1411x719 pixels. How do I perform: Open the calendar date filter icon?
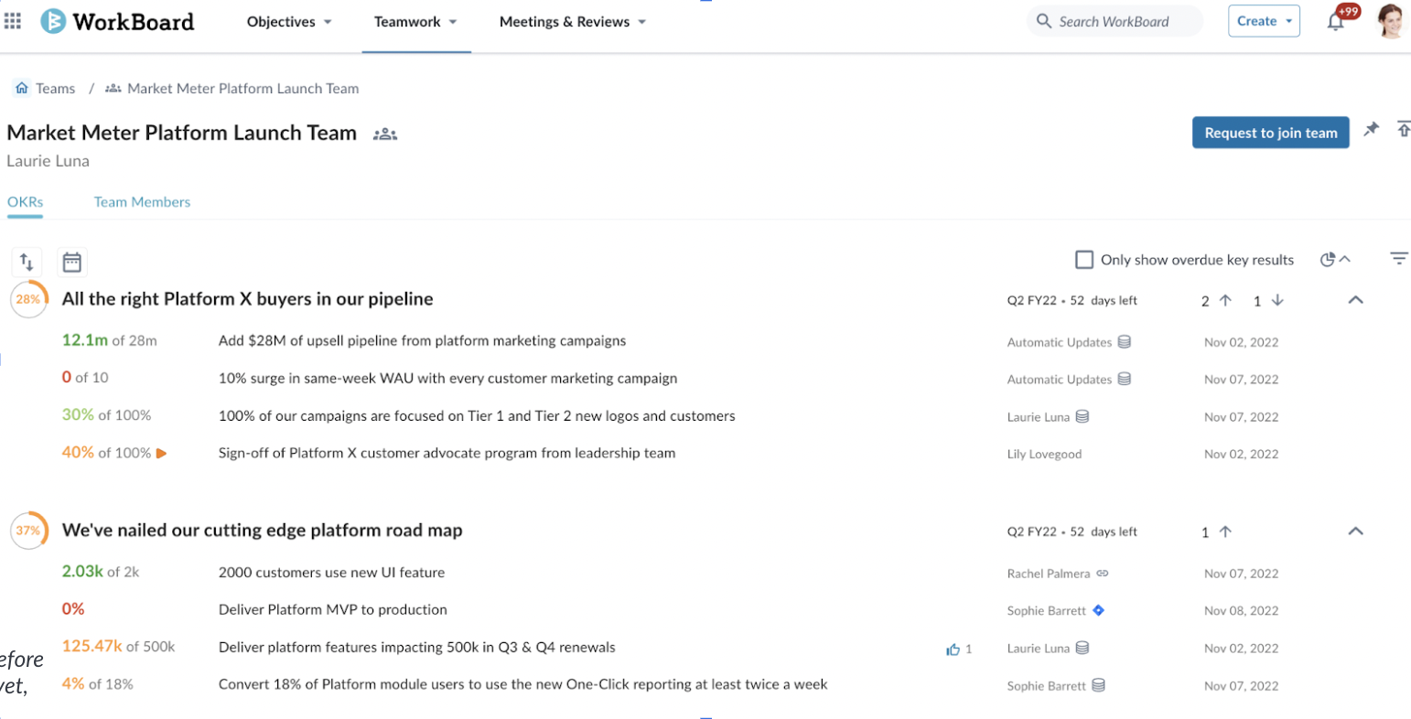(71, 263)
